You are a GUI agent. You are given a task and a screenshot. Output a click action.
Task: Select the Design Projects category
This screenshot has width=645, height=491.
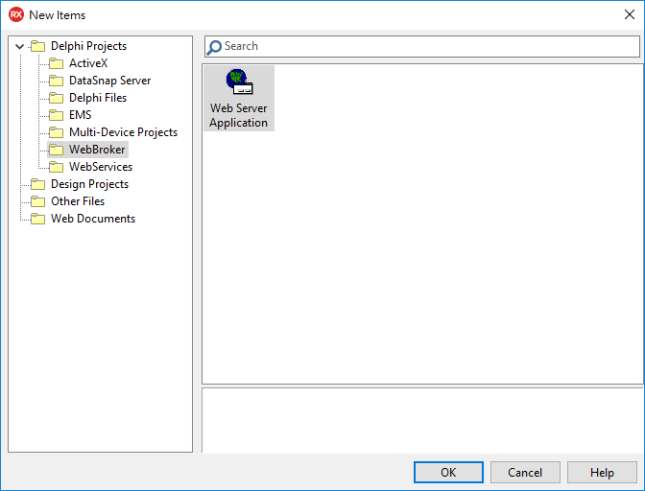89,184
